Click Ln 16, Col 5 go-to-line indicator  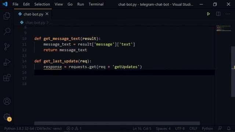(142, 128)
